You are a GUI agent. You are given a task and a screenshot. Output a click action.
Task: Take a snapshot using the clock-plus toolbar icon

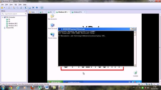14,8
